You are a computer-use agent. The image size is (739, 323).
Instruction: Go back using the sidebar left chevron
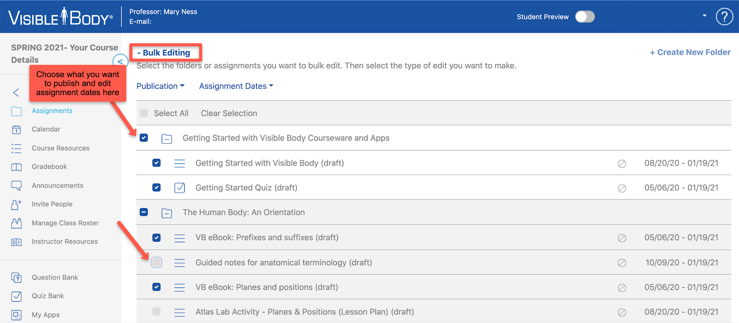16,92
